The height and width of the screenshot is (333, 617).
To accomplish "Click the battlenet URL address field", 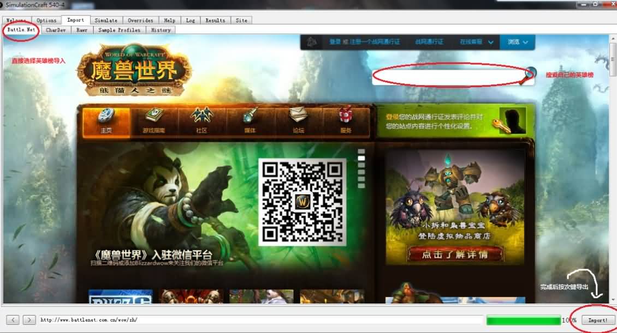I will [x=261, y=320].
